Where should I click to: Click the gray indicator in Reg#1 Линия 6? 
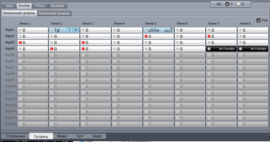click(178, 30)
